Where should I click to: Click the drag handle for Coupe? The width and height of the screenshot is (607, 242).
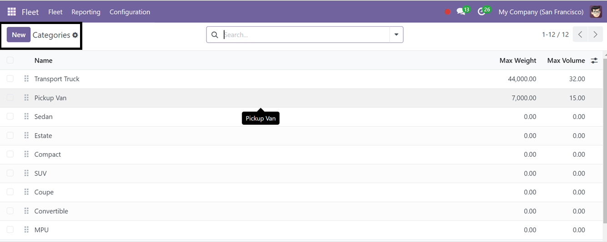click(x=26, y=192)
